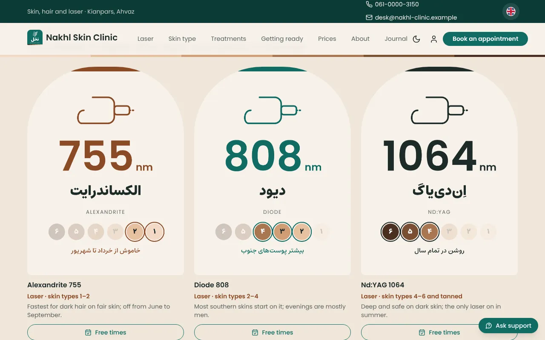Toggle dark mode with the moon icon
This screenshot has width=545, height=340.
[x=416, y=39]
